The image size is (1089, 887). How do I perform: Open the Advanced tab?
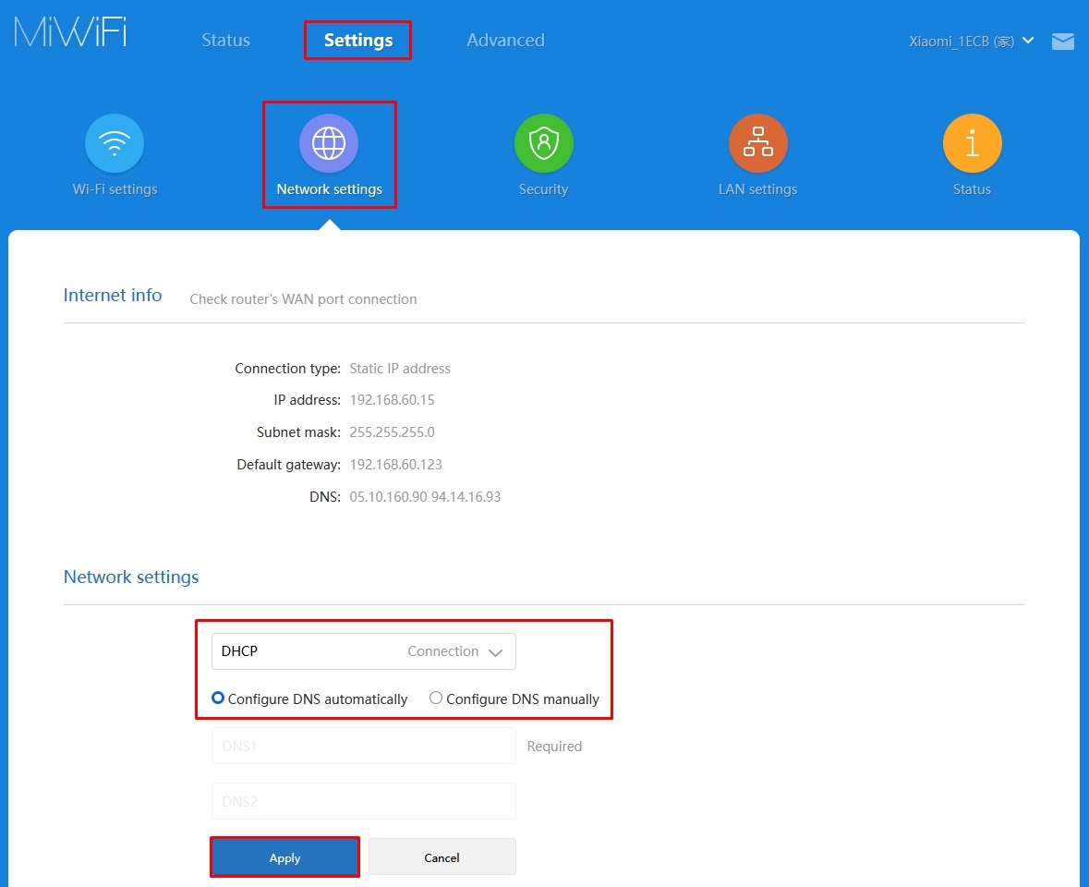pyautogui.click(x=505, y=40)
